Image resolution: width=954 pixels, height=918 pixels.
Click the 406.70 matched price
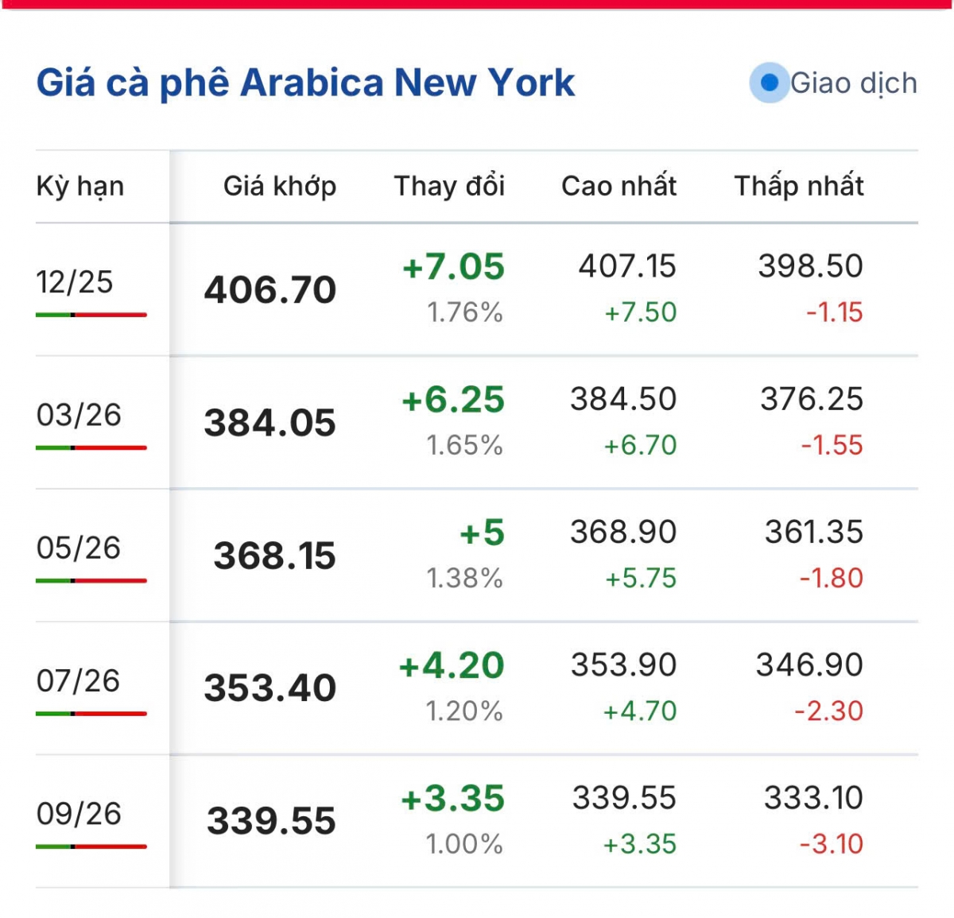pos(270,290)
